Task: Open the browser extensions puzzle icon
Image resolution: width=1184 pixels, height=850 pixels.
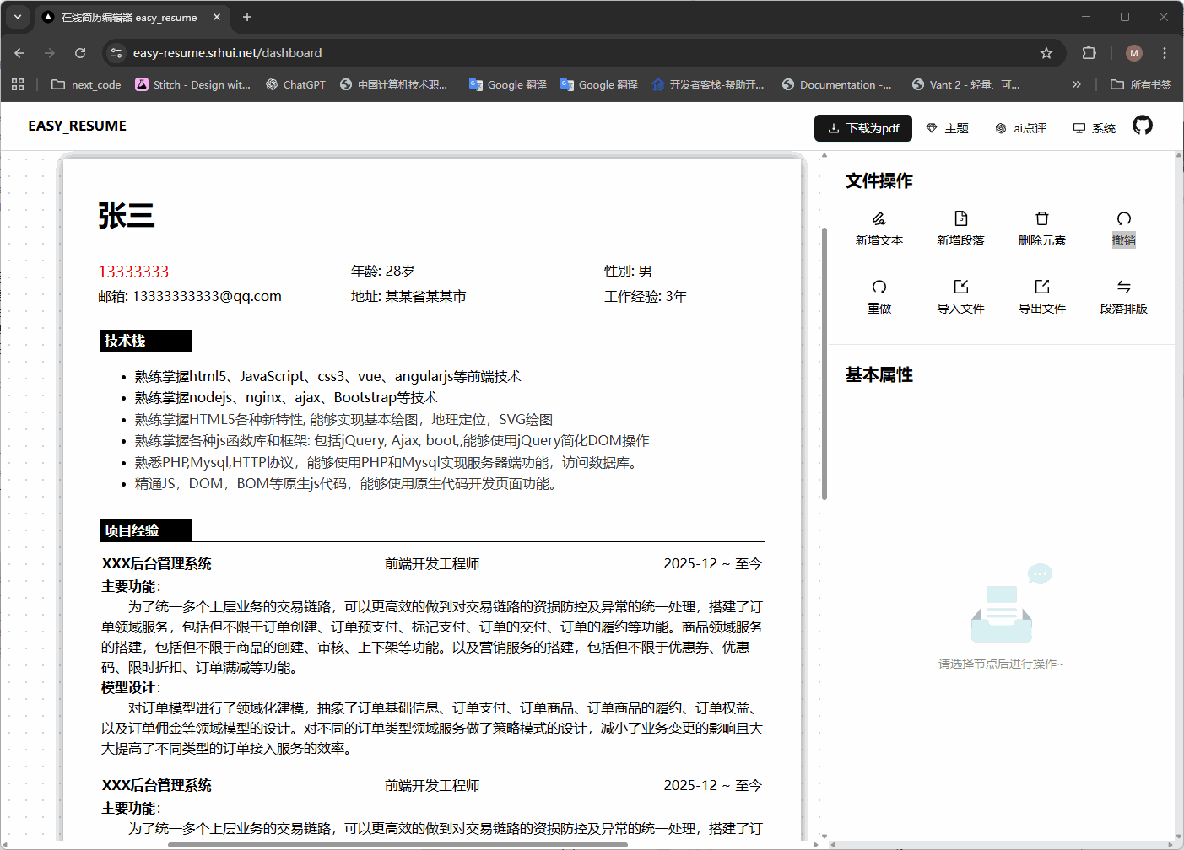Action: [1089, 53]
